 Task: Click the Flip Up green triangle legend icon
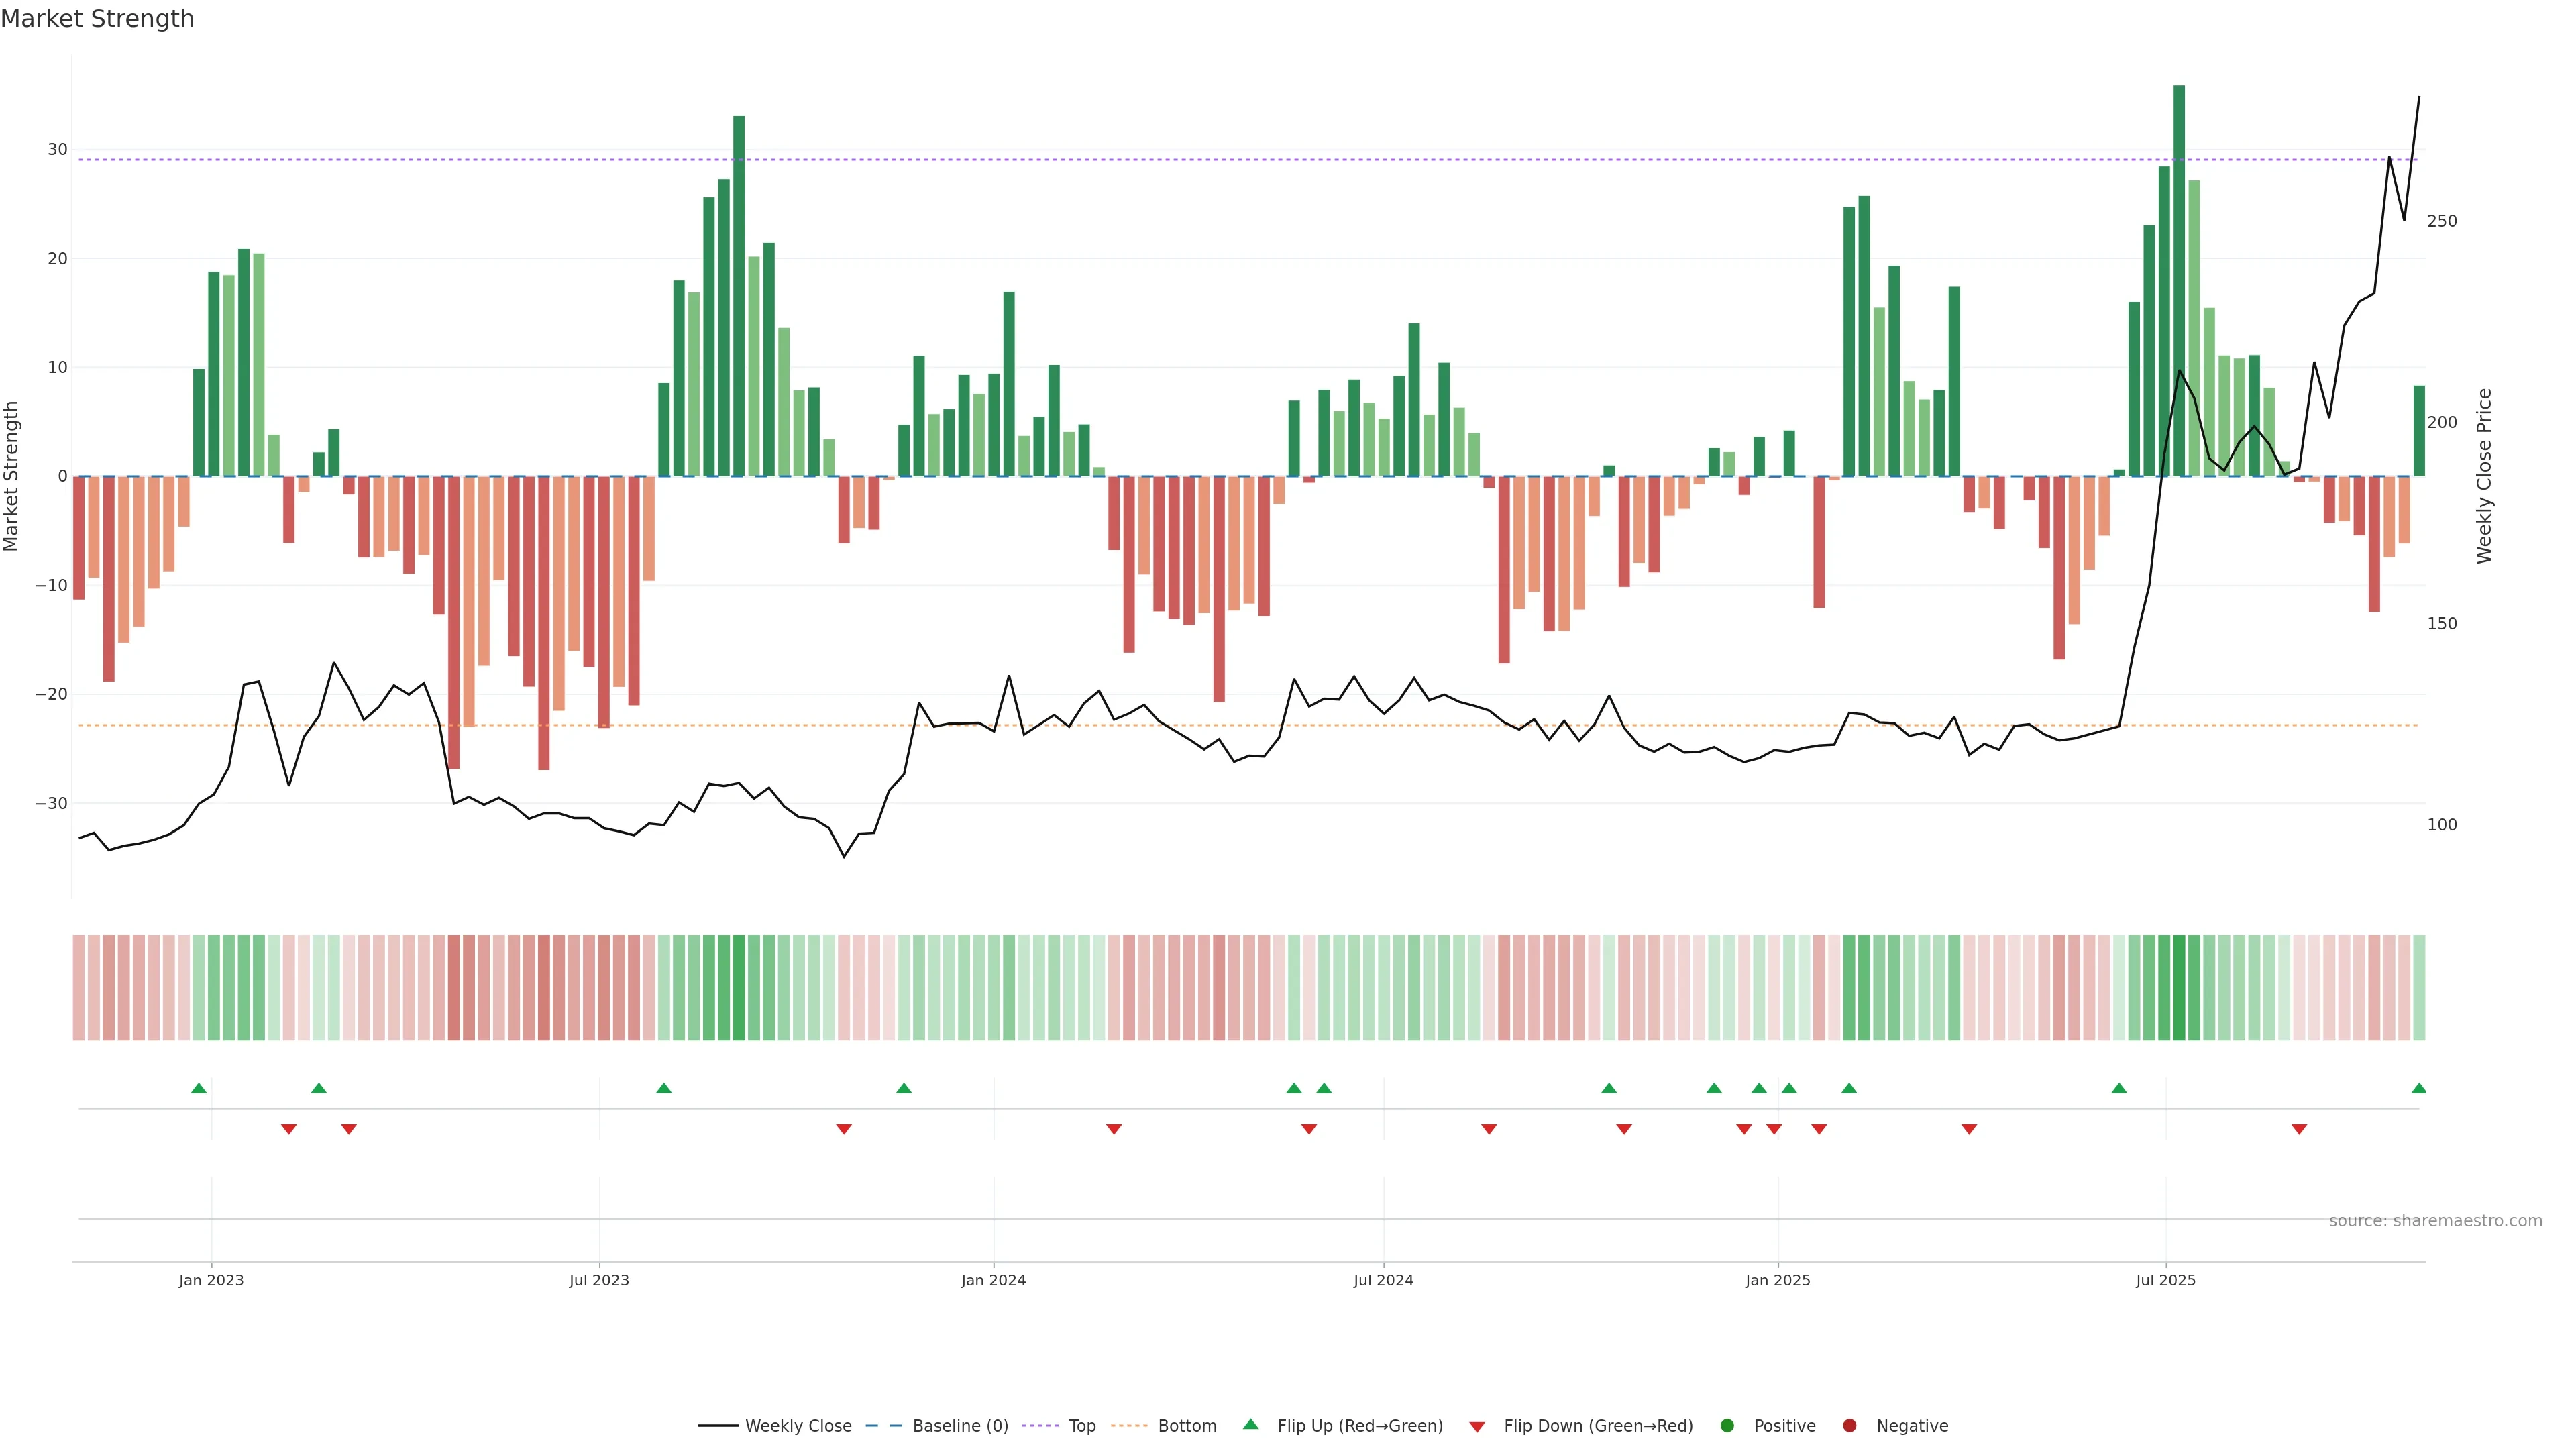(x=1250, y=1424)
